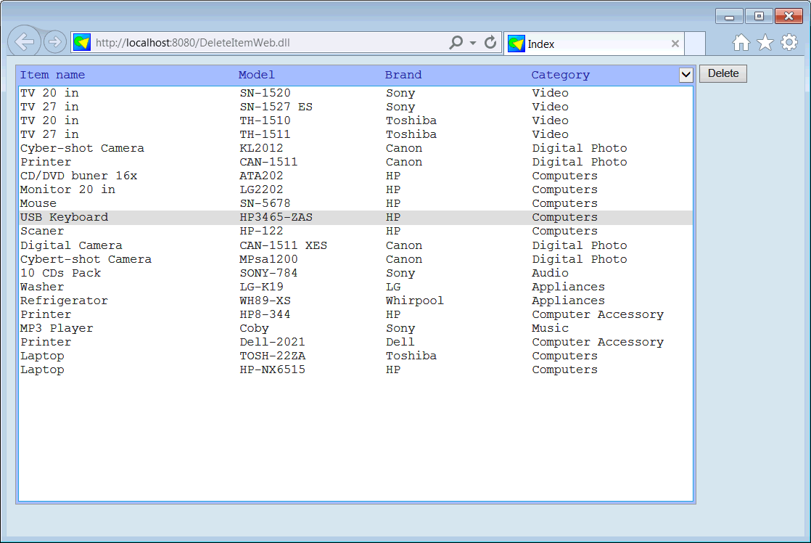Go back with the browser back arrow
811x543 pixels.
[24, 41]
